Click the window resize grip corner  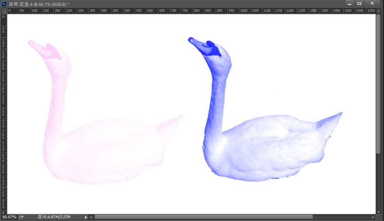point(380,217)
